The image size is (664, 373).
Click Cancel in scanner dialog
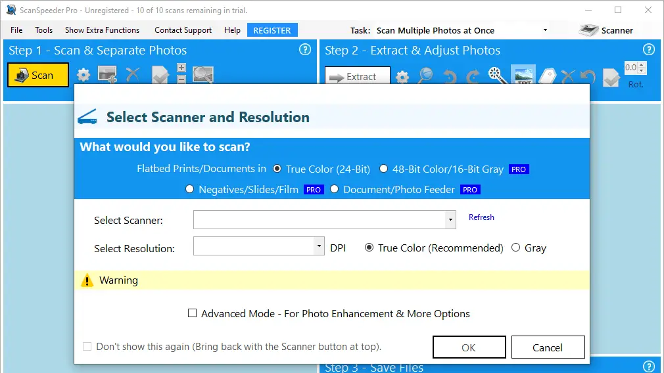click(x=548, y=347)
